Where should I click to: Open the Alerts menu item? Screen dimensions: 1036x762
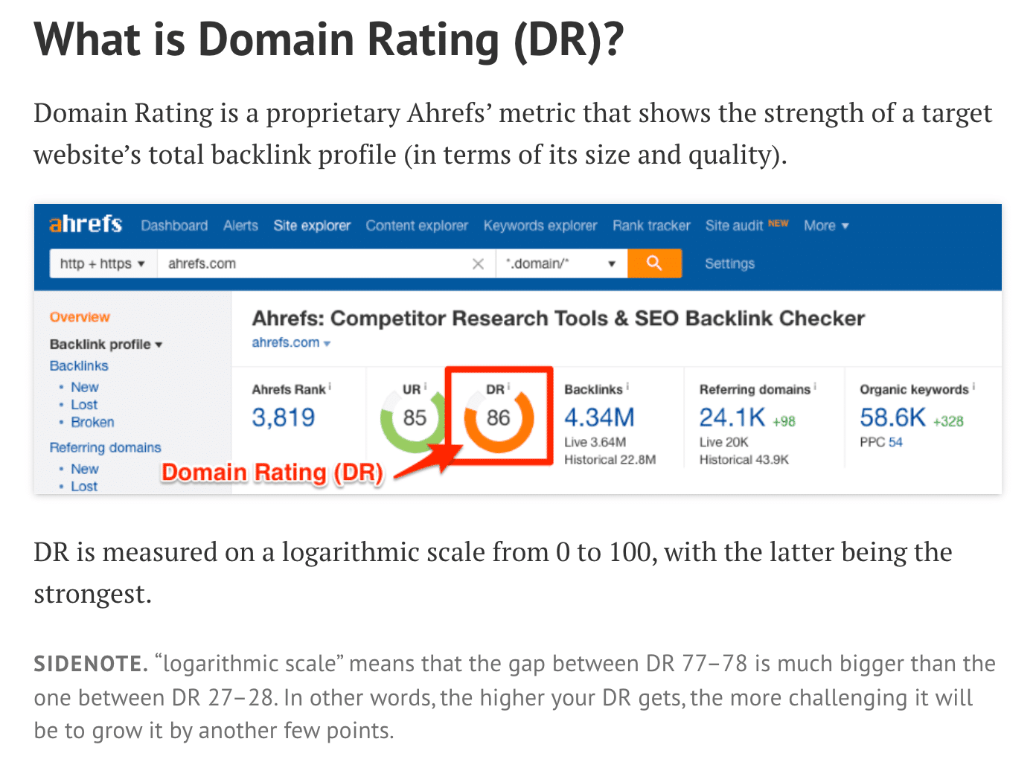click(240, 225)
